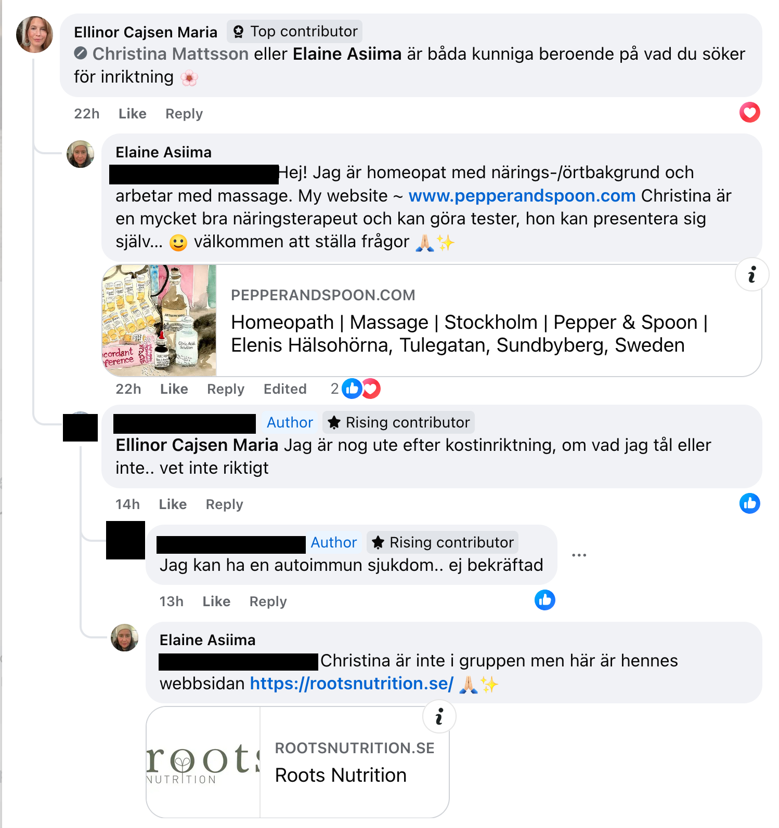
Task: Reply to Elaine Asiima's homeopat comment
Action: tap(226, 389)
